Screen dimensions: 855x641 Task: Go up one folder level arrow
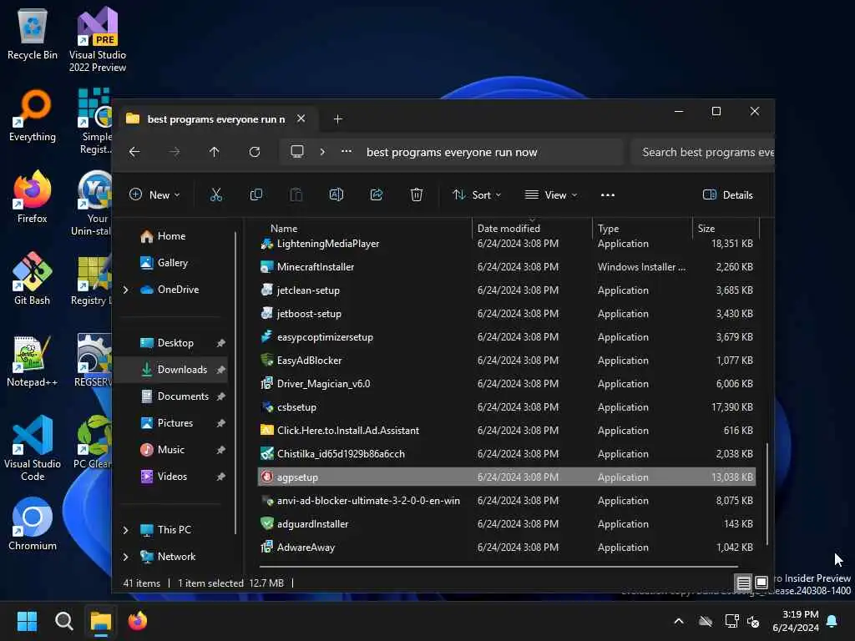(x=215, y=152)
